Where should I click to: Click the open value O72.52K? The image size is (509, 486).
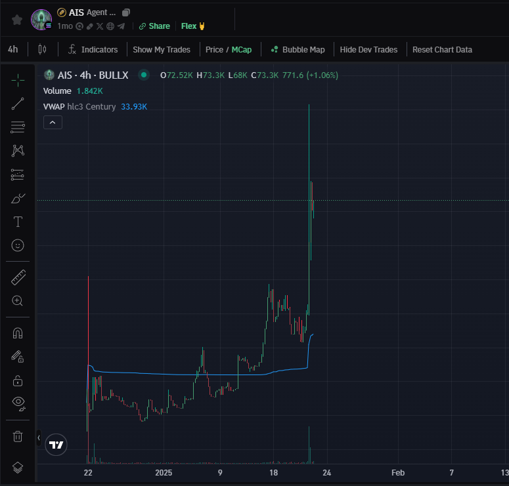point(177,75)
